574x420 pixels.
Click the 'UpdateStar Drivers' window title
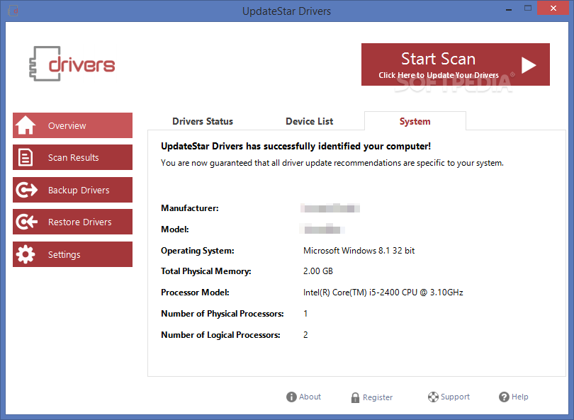[x=286, y=11]
